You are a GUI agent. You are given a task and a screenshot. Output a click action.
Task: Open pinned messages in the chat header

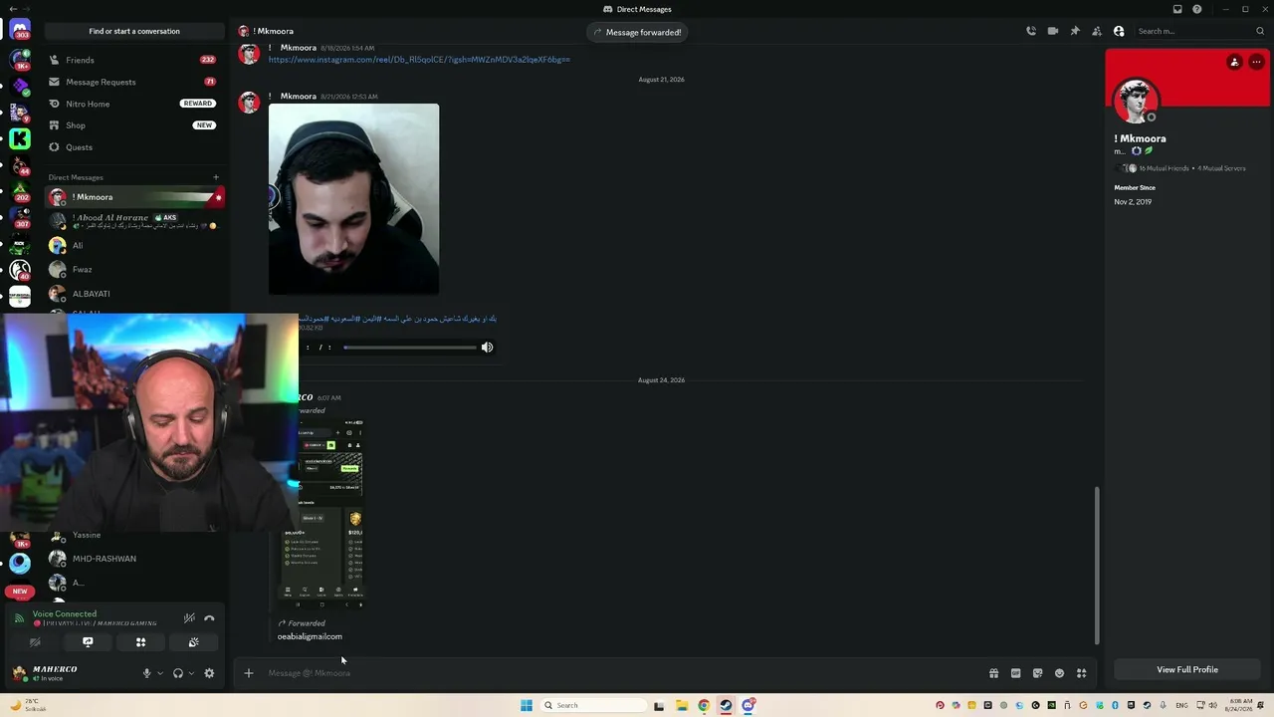(x=1075, y=31)
